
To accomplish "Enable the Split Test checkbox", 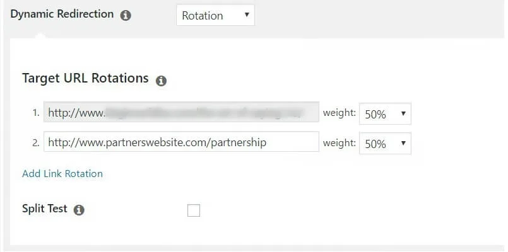I will 194,210.
